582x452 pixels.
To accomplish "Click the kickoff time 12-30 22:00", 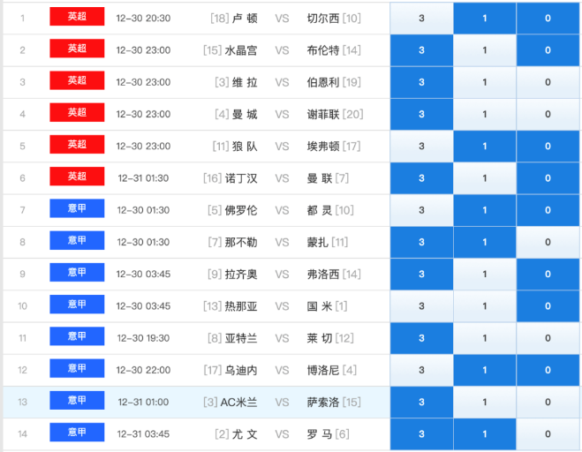I will pos(143,370).
